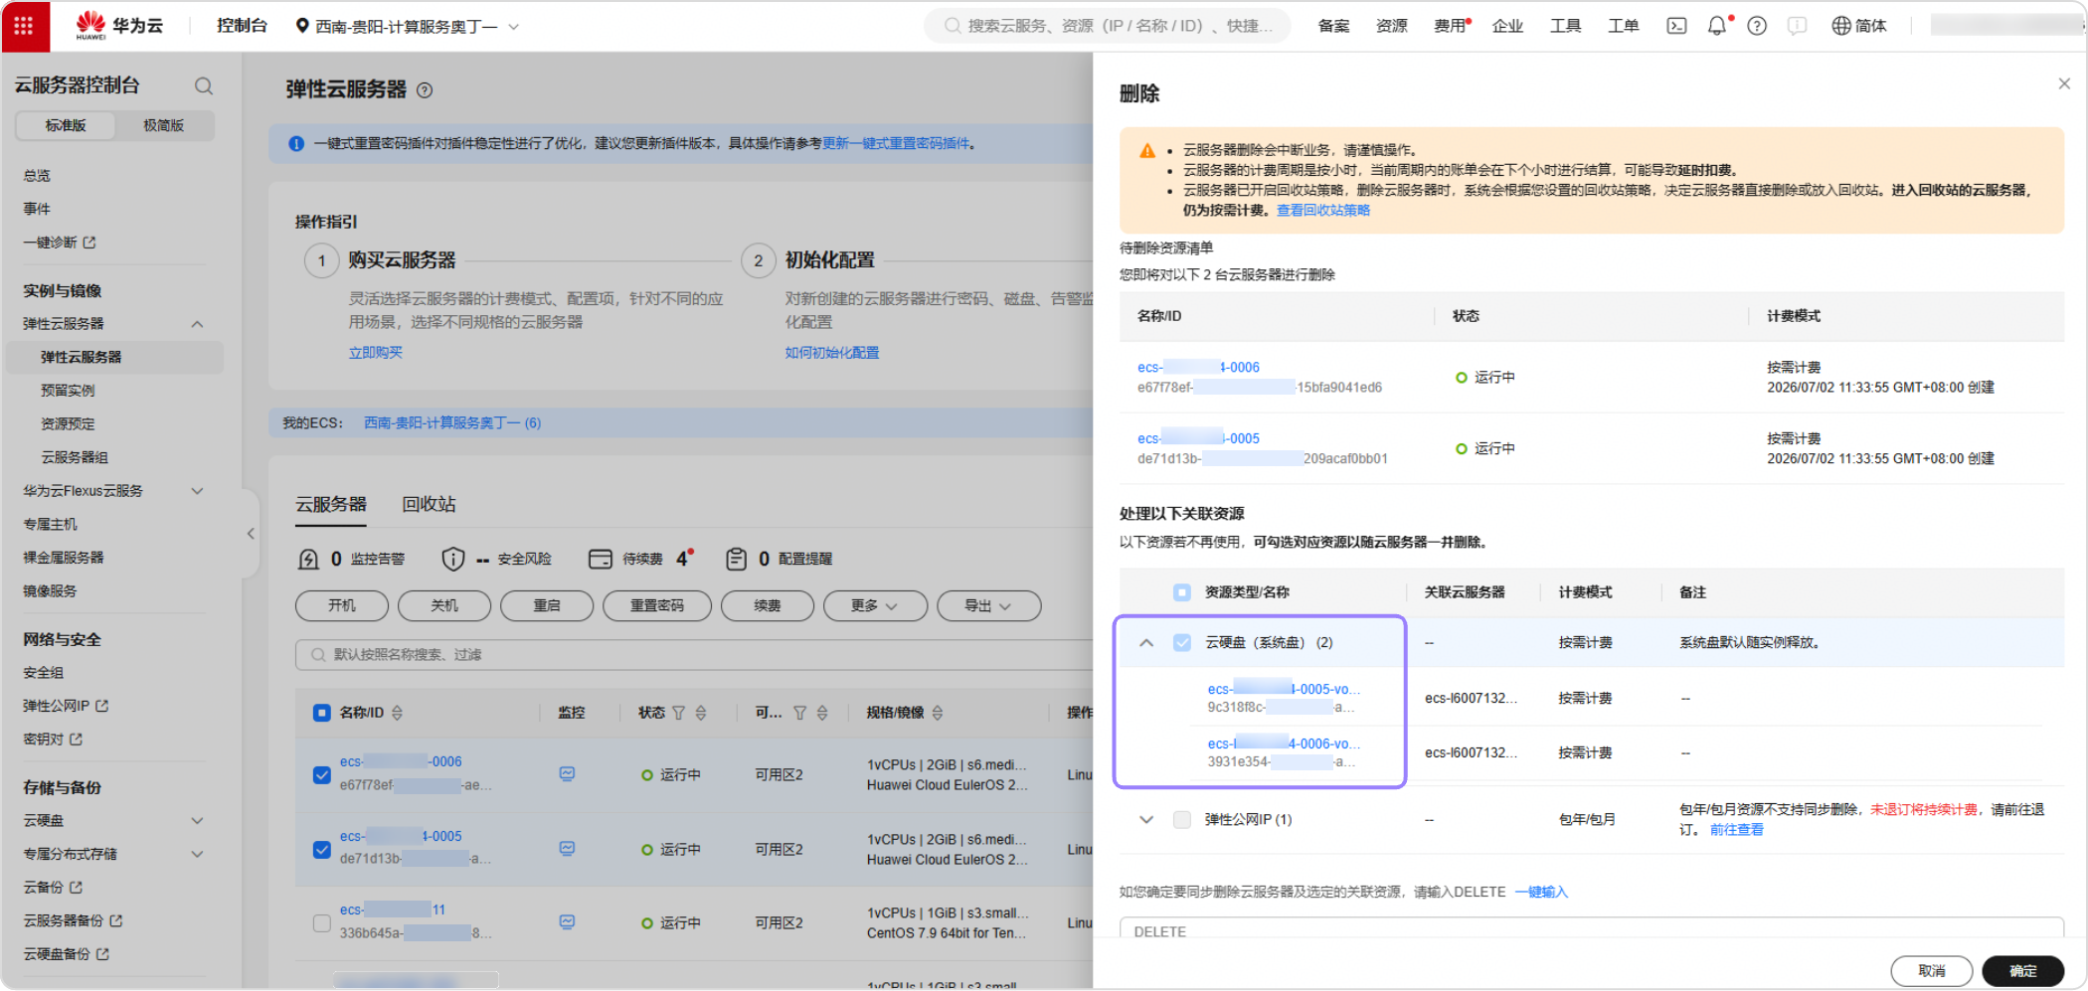Collapse the 弹性云服务器 sidebar group

coord(197,324)
